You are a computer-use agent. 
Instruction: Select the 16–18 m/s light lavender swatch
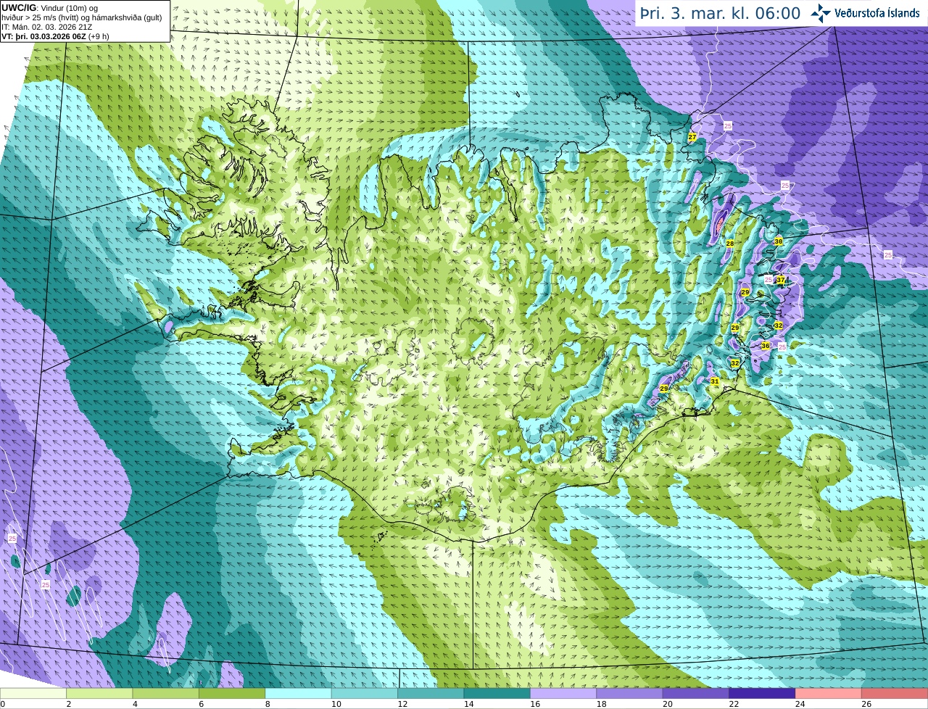coord(563,693)
